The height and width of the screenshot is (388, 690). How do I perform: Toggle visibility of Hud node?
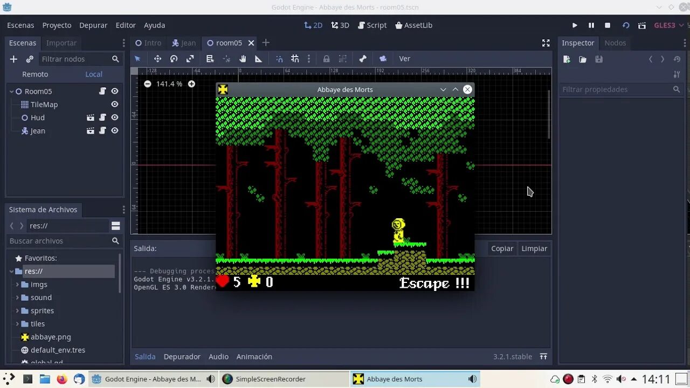pyautogui.click(x=115, y=117)
